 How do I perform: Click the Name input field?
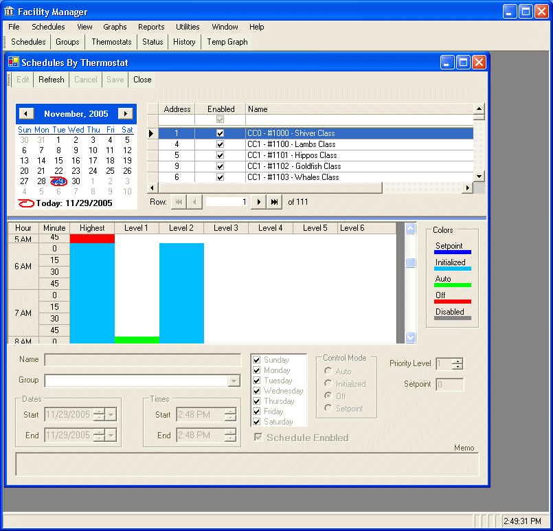(143, 360)
